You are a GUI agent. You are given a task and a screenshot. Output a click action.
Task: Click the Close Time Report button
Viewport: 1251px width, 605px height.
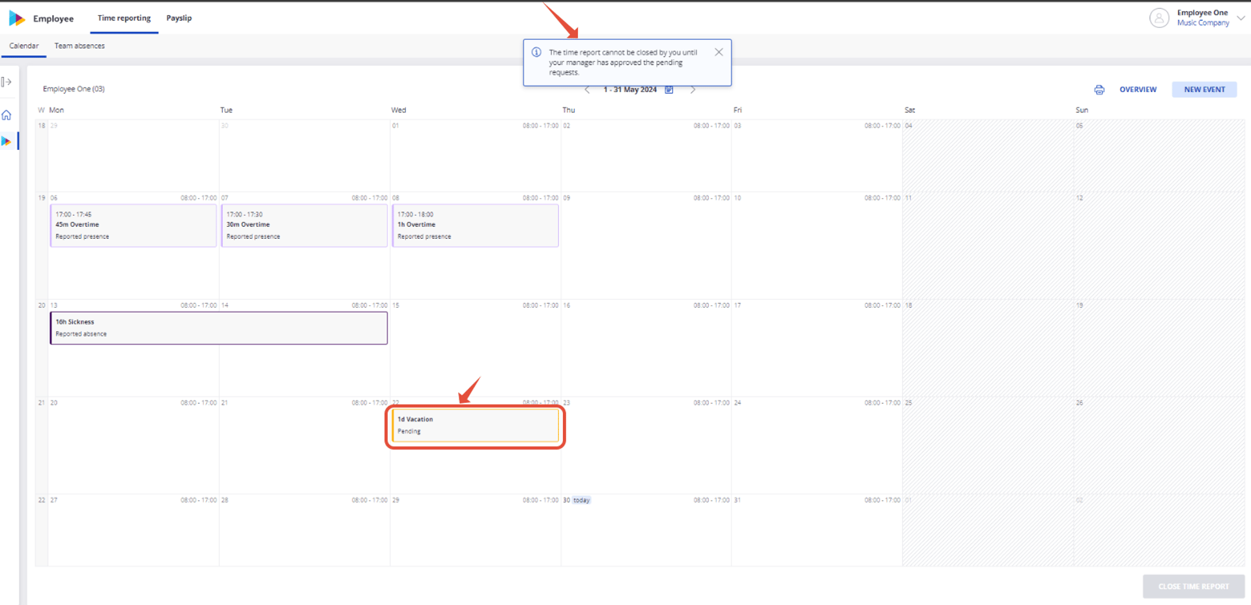[x=1193, y=586]
